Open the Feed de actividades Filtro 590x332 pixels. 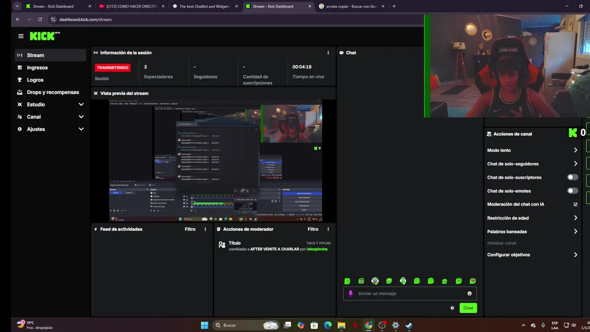(190, 229)
